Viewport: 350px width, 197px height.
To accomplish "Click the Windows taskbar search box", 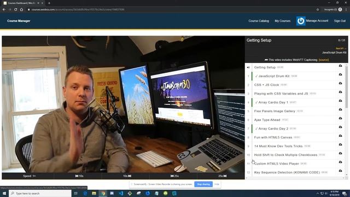I will (40, 193).
